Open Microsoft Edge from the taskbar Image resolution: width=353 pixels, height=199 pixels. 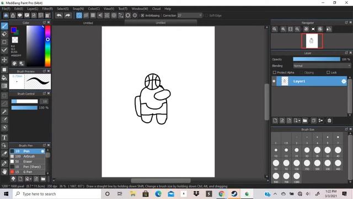pos(158,194)
